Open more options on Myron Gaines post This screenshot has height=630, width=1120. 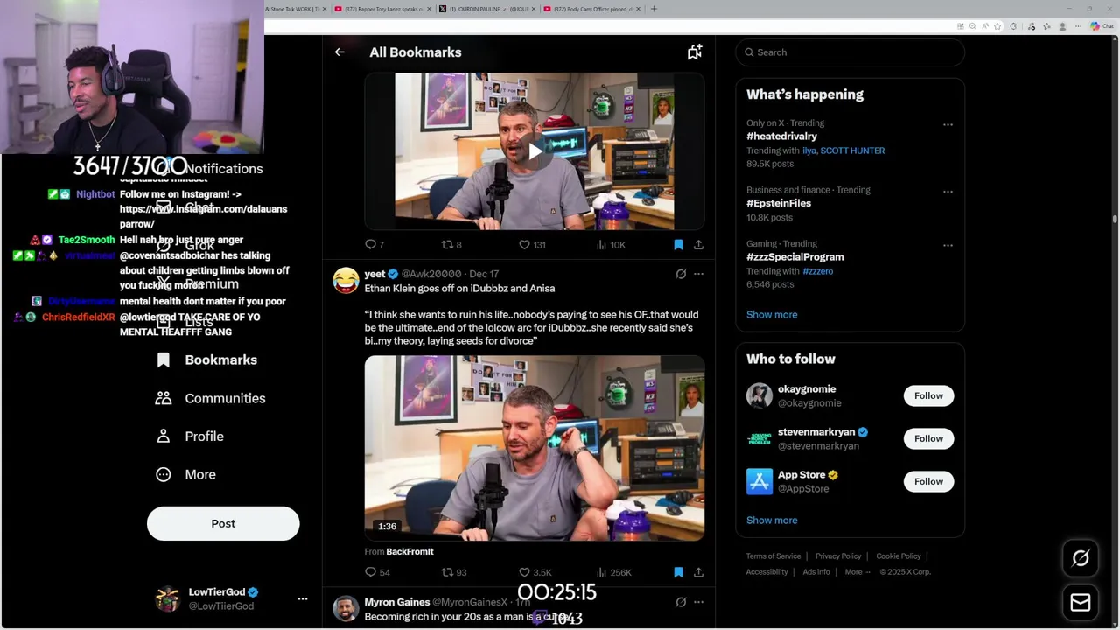pos(698,602)
